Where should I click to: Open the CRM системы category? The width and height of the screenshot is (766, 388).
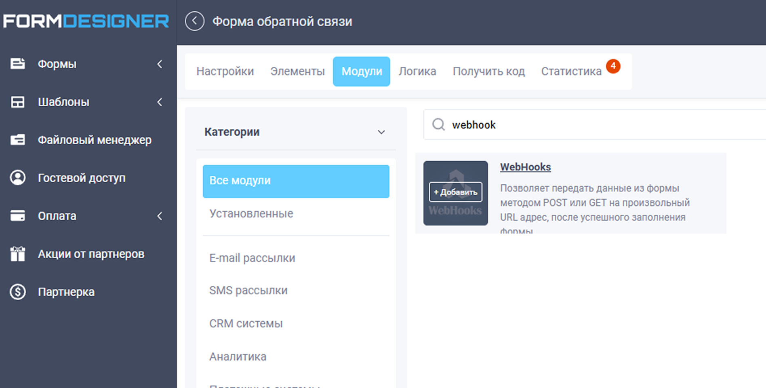(x=246, y=323)
